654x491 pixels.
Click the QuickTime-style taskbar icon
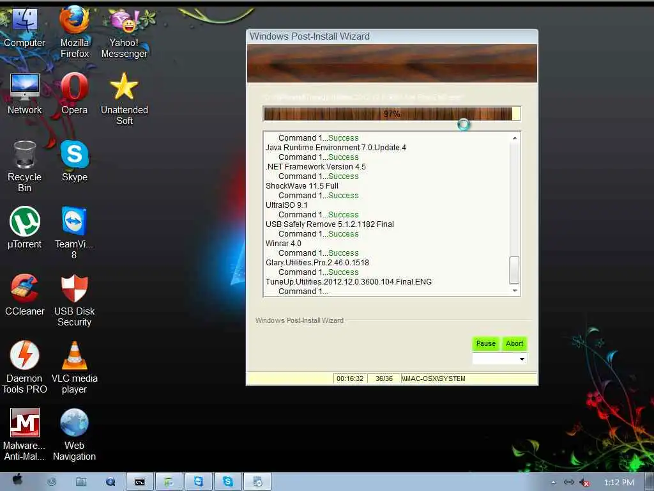110,482
